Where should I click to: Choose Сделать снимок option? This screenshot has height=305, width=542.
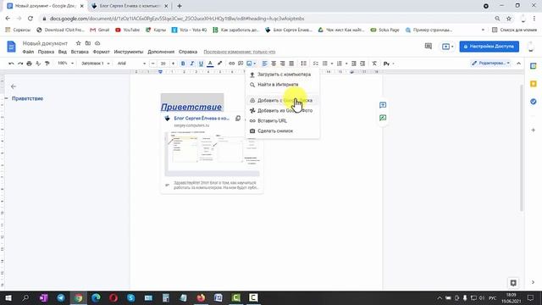(x=282, y=131)
